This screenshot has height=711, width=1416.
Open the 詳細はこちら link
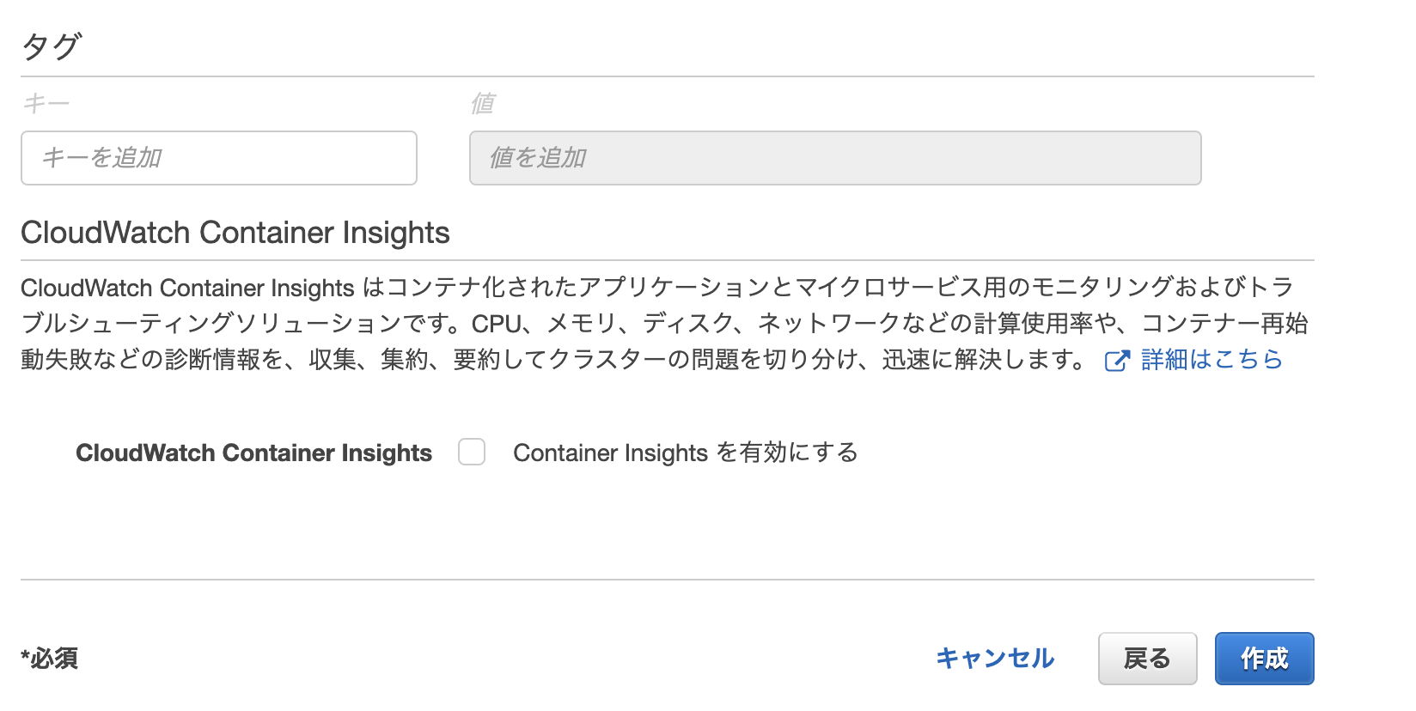pyautogui.click(x=1211, y=360)
